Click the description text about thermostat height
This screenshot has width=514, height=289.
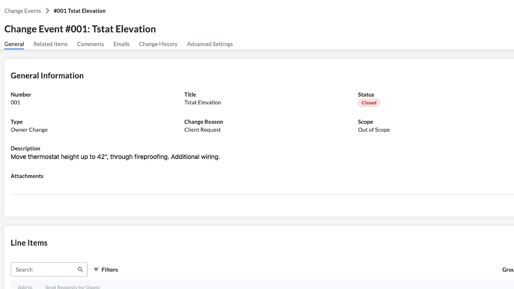[115, 157]
